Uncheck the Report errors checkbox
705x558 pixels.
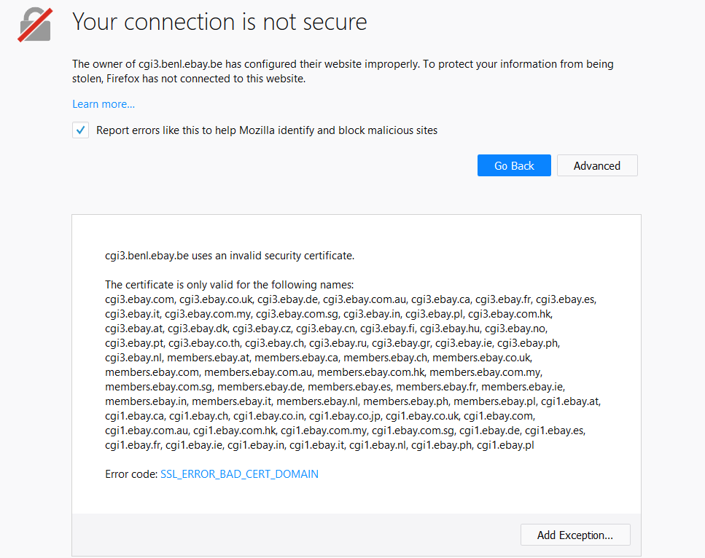[80, 130]
